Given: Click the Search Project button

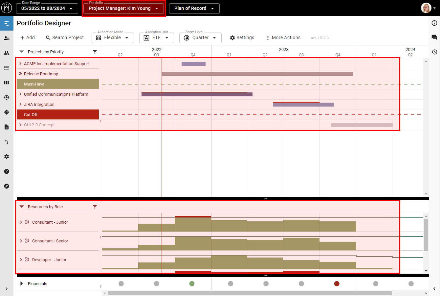Looking at the screenshot, I should pyautogui.click(x=65, y=38).
